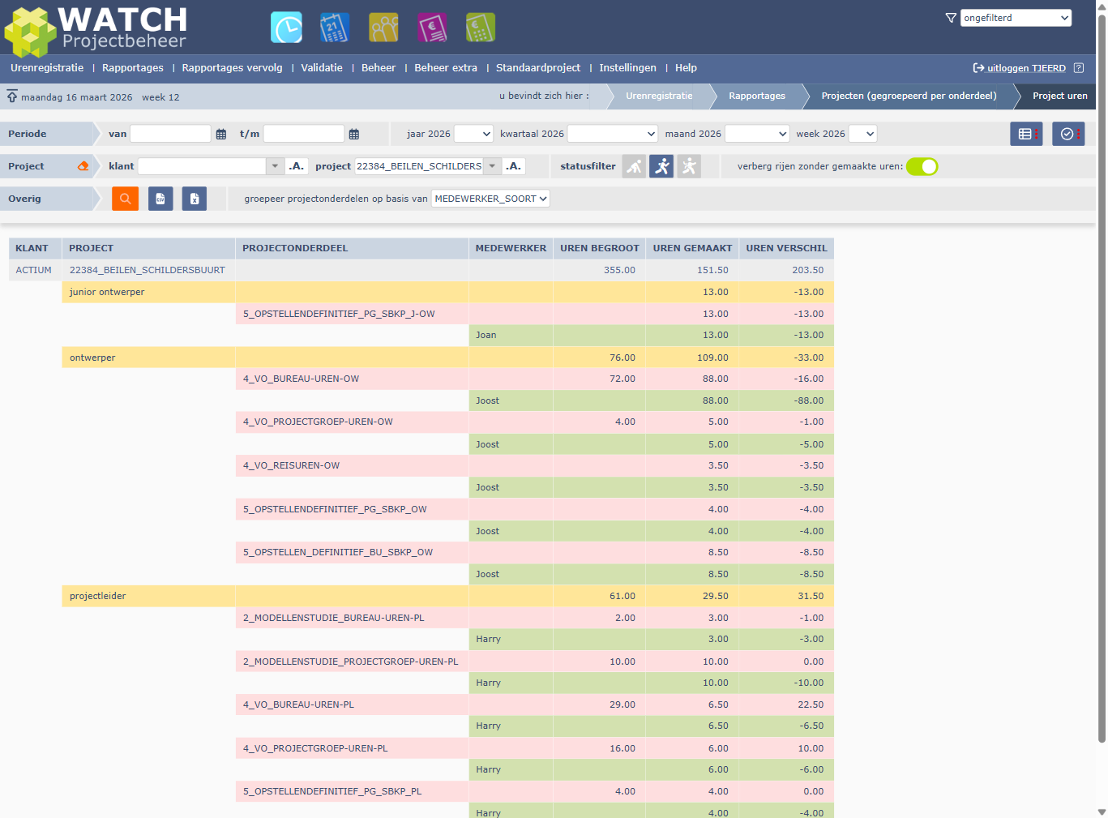Toggle the first status filter icon
1108x818 pixels.
[x=634, y=166]
